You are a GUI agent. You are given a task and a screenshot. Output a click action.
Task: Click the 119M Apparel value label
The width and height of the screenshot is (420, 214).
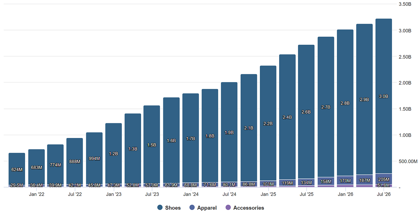point(287,183)
